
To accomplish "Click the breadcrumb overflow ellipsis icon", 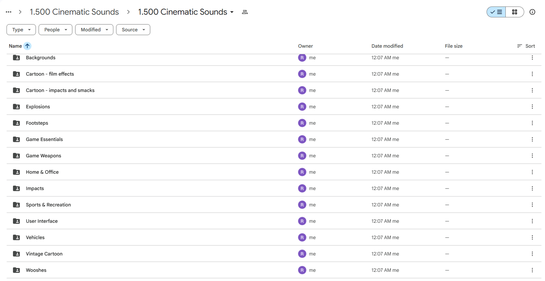I will click(8, 12).
